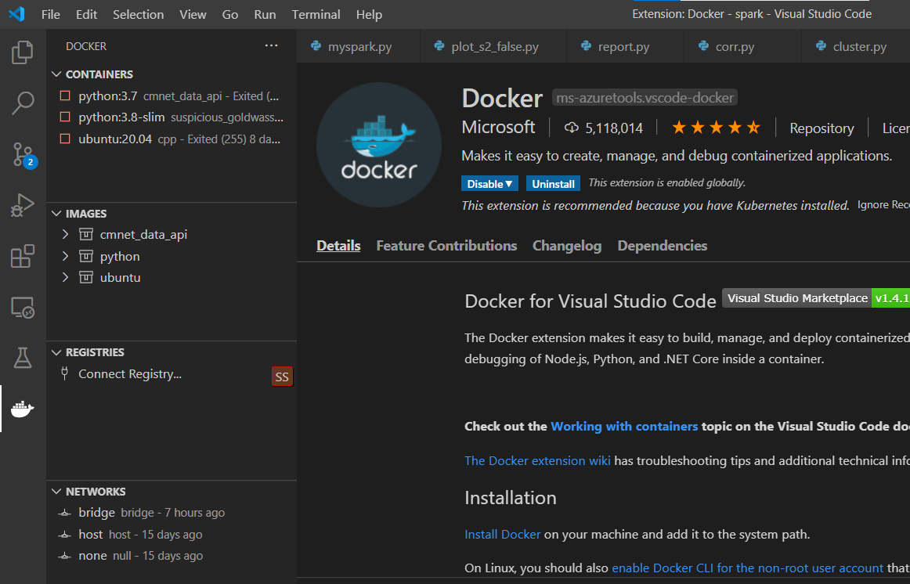Switch to the cluster.py editor tab
910x584 pixels.
pos(855,46)
